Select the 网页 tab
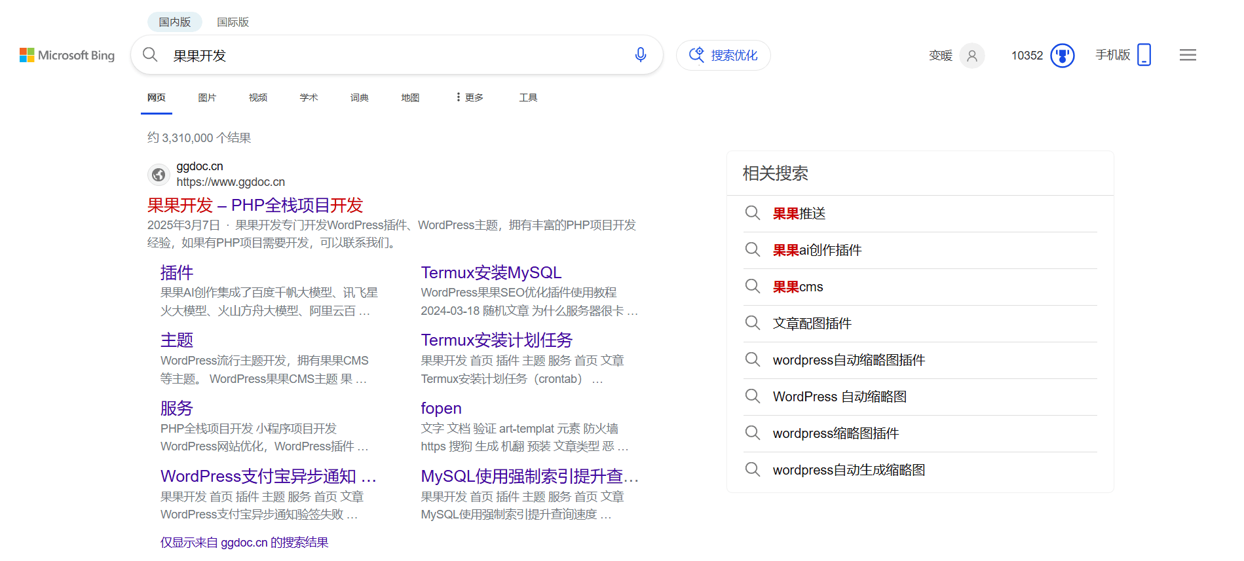The image size is (1244, 561). tap(157, 98)
